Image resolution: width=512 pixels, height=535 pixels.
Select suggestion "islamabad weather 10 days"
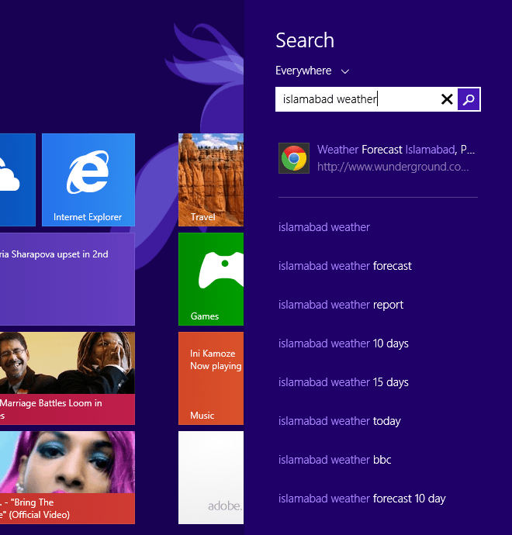tap(344, 343)
